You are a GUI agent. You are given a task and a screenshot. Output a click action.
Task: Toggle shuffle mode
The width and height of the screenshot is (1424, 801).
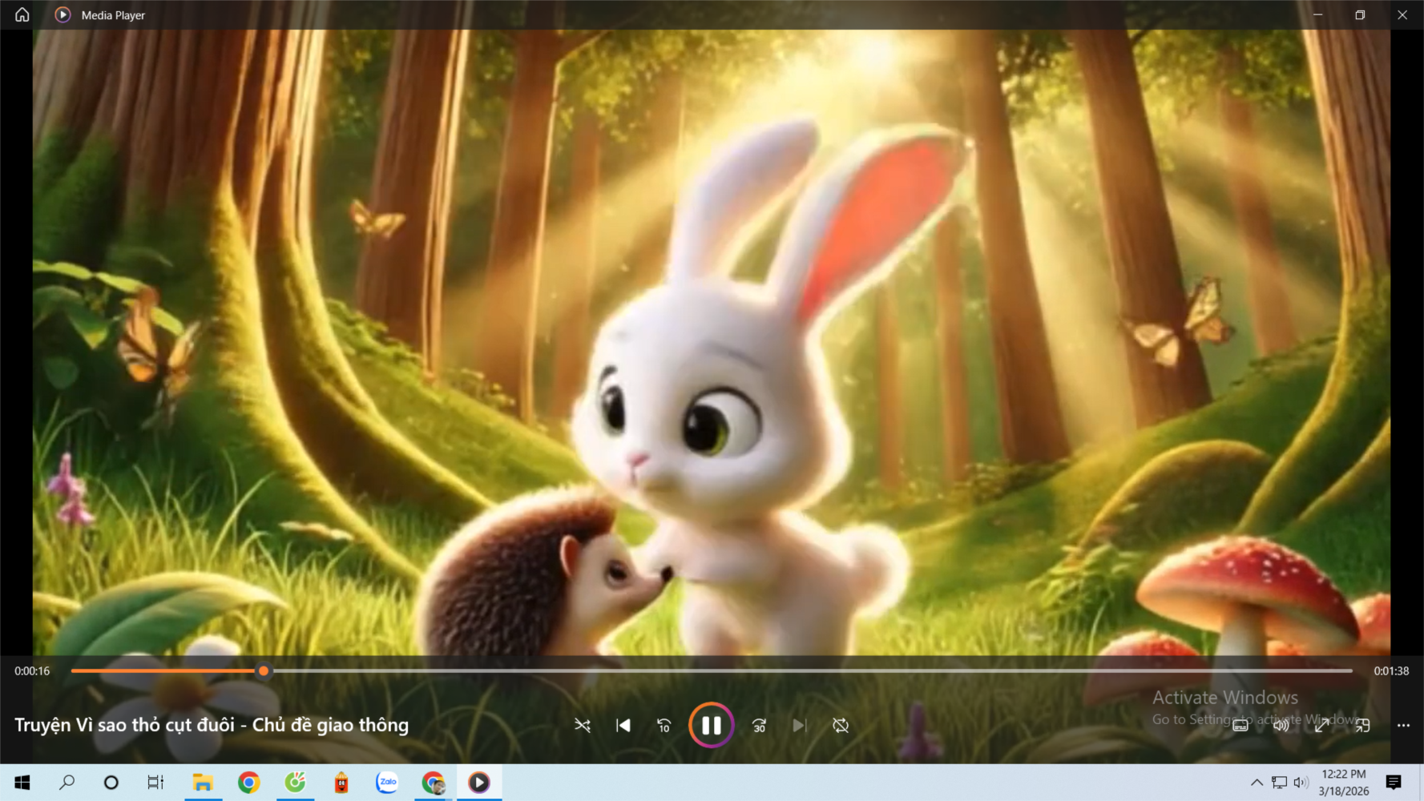[x=583, y=725]
